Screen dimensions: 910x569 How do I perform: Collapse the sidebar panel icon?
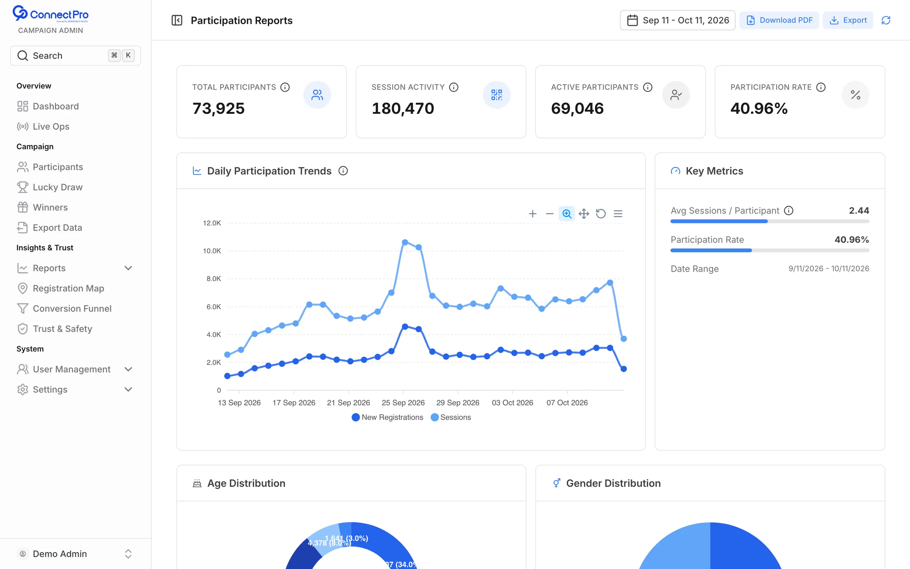(177, 20)
